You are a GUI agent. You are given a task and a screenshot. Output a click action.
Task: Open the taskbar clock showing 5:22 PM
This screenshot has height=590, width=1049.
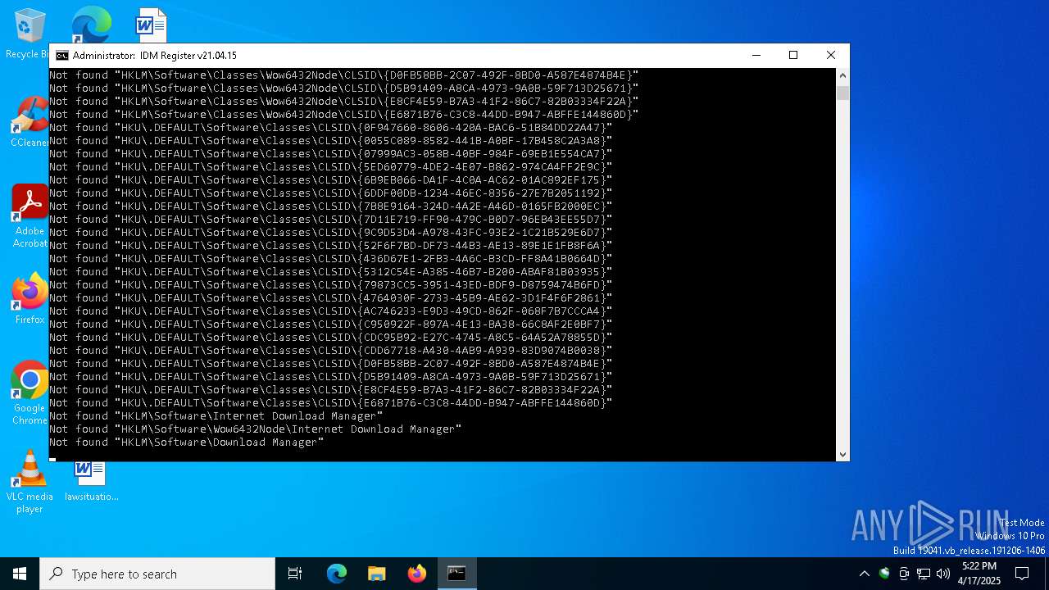click(979, 574)
